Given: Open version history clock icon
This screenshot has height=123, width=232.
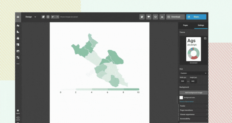Looking at the screenshot, I should (x=48, y=17).
